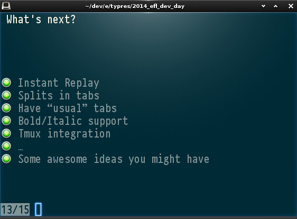Image resolution: width=297 pixels, height=219 pixels.
Task: Click "Some awesome ideas you might have" text
Action: point(114,159)
